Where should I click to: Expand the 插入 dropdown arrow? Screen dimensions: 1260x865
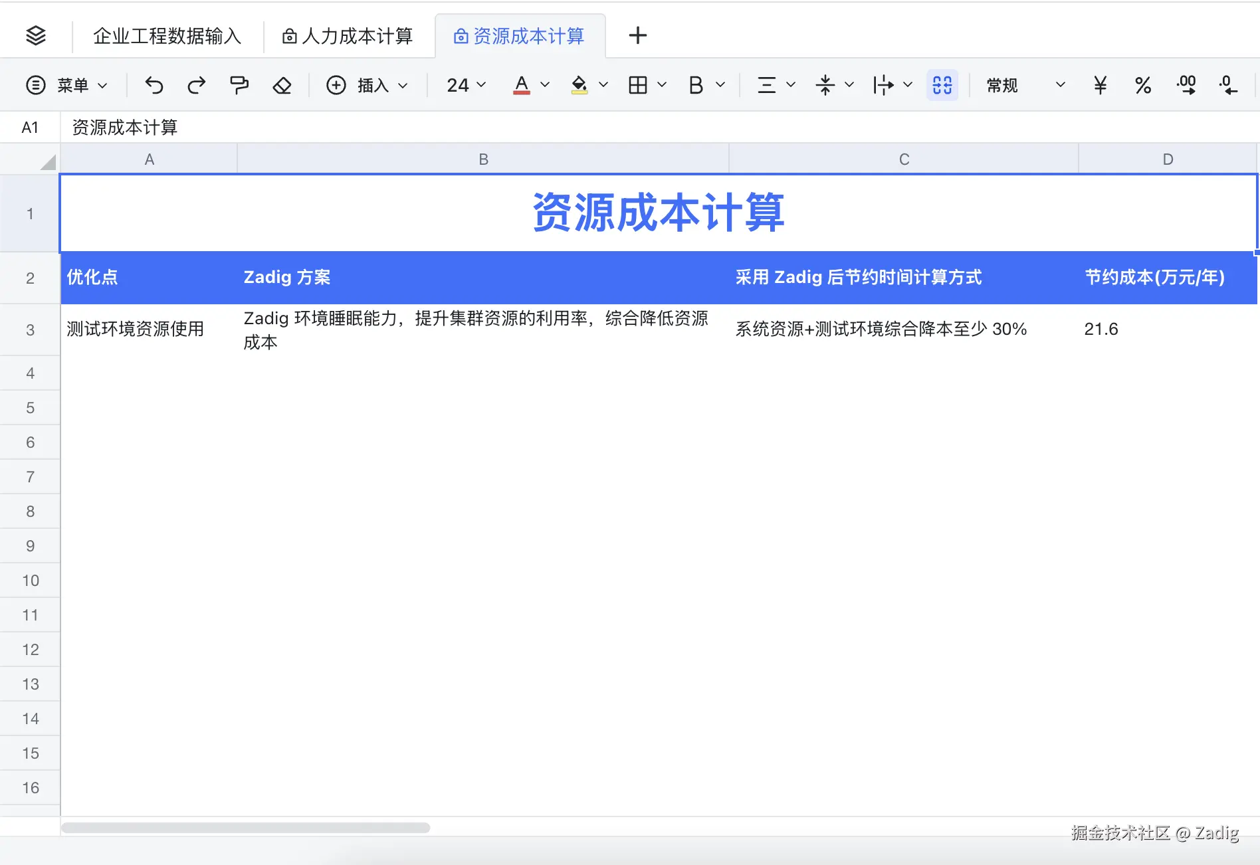pyautogui.click(x=403, y=85)
